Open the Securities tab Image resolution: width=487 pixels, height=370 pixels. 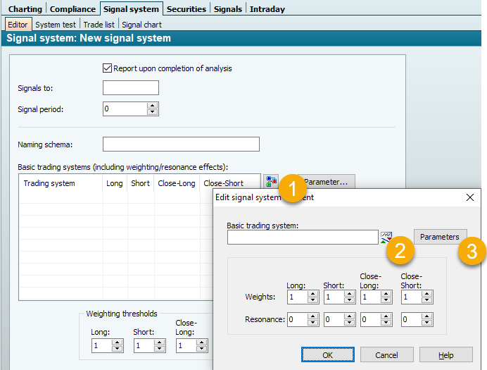[186, 9]
